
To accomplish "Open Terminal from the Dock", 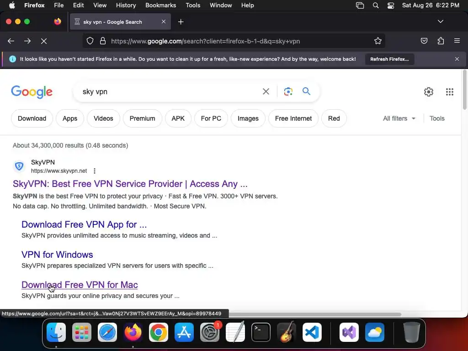I will click(261, 332).
